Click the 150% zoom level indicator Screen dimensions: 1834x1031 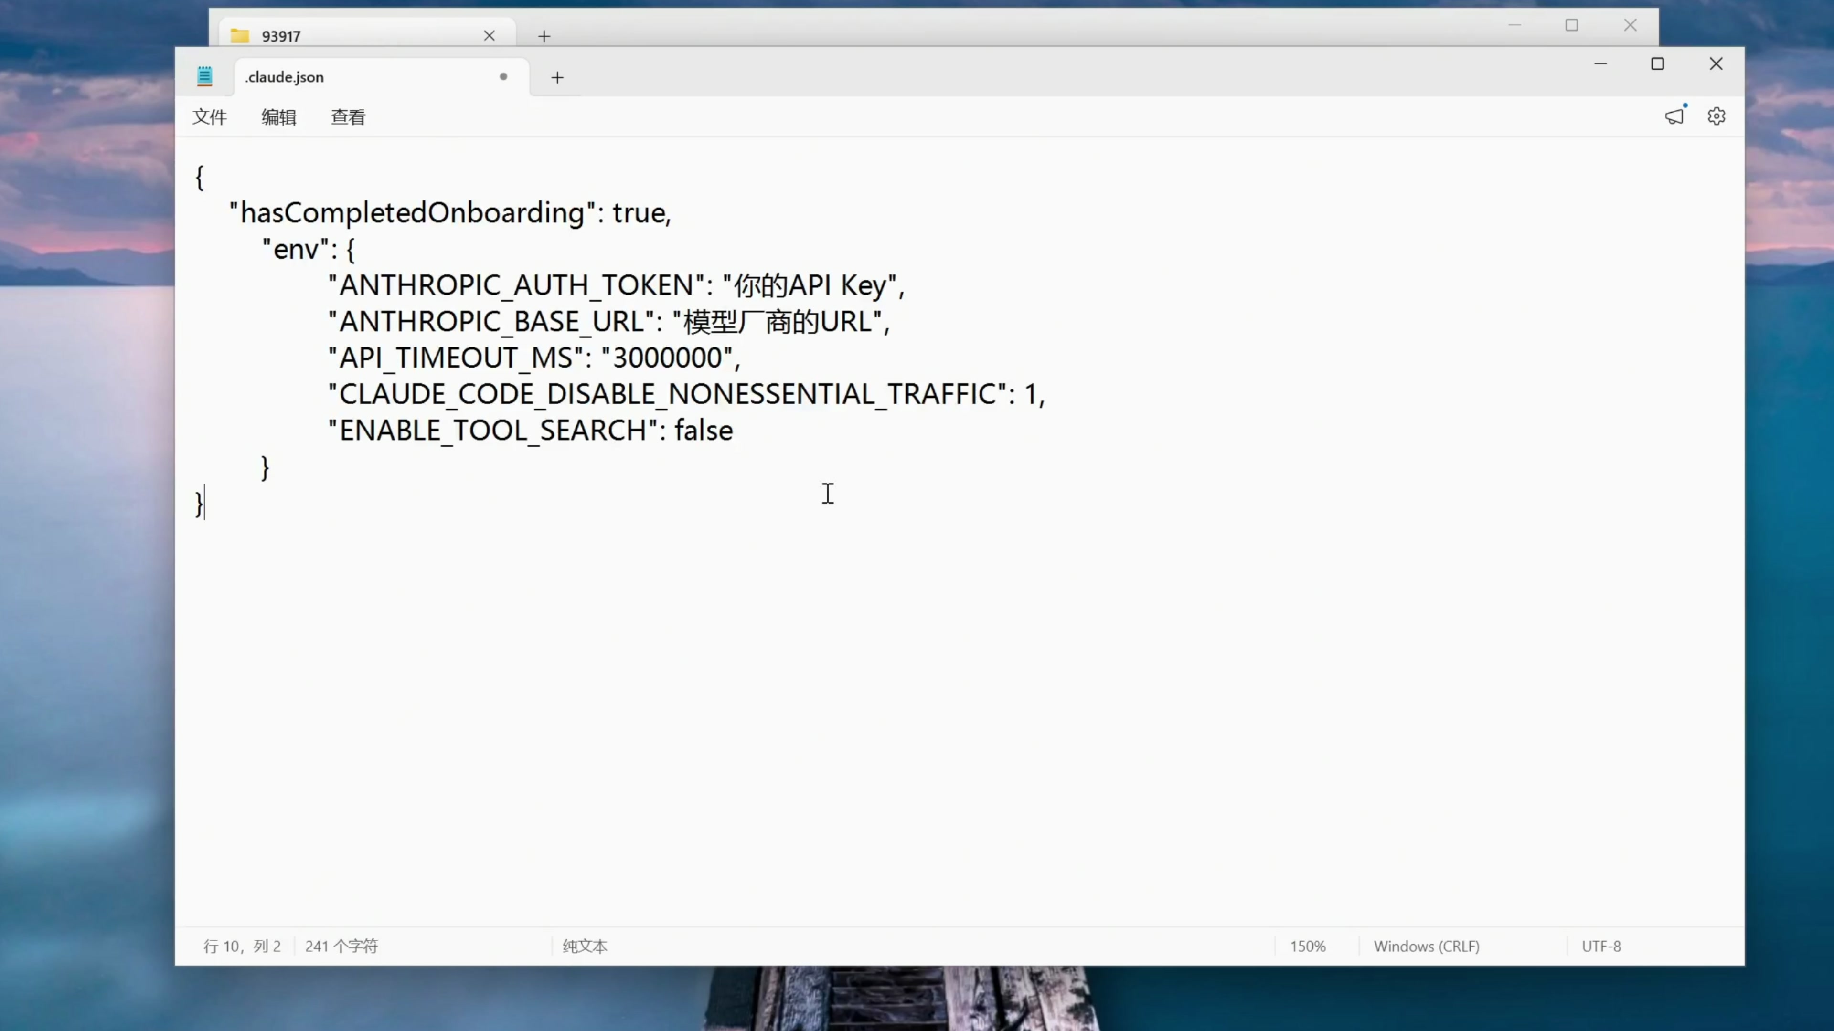point(1307,947)
